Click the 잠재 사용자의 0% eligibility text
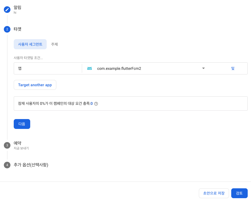 [x=54, y=103]
